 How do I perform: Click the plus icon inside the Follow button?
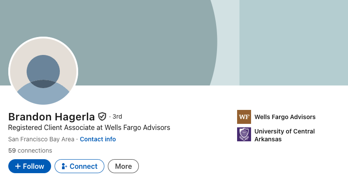pos(18,166)
